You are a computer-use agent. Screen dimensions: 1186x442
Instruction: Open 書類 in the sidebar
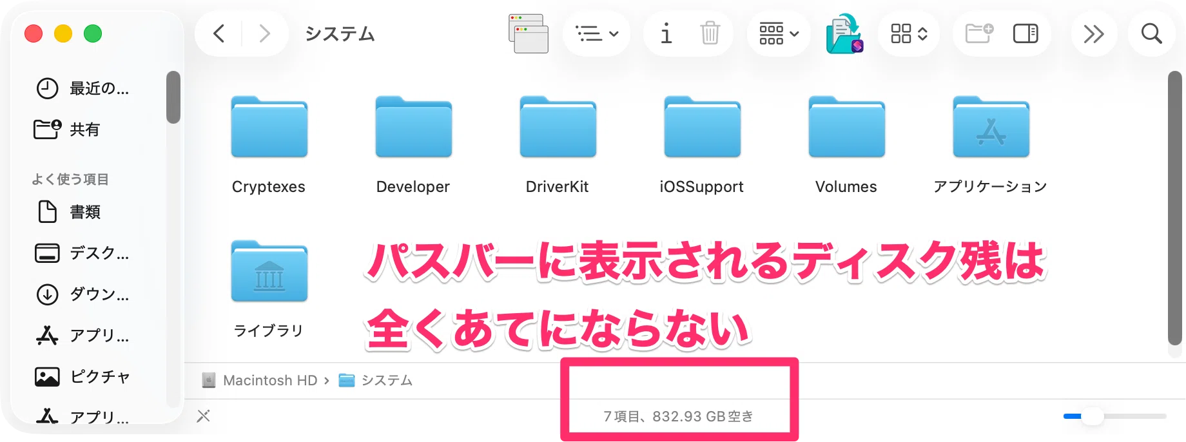click(x=85, y=212)
